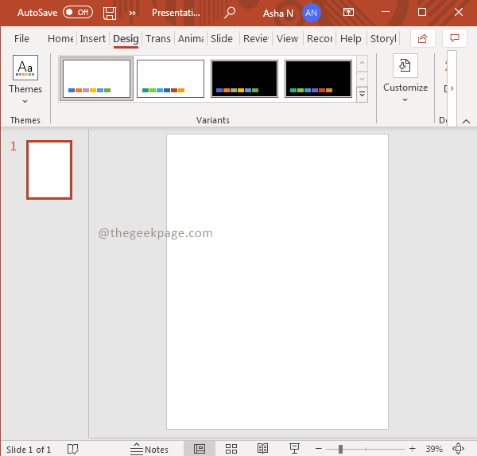Switch to Normal view icon
Image resolution: width=477 pixels, height=456 pixels.
tap(200, 449)
